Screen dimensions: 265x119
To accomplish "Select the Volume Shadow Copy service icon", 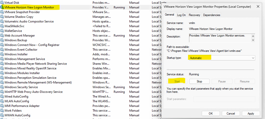I will coord(2,17).
